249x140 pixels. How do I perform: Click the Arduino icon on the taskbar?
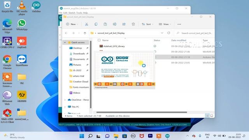point(167,136)
